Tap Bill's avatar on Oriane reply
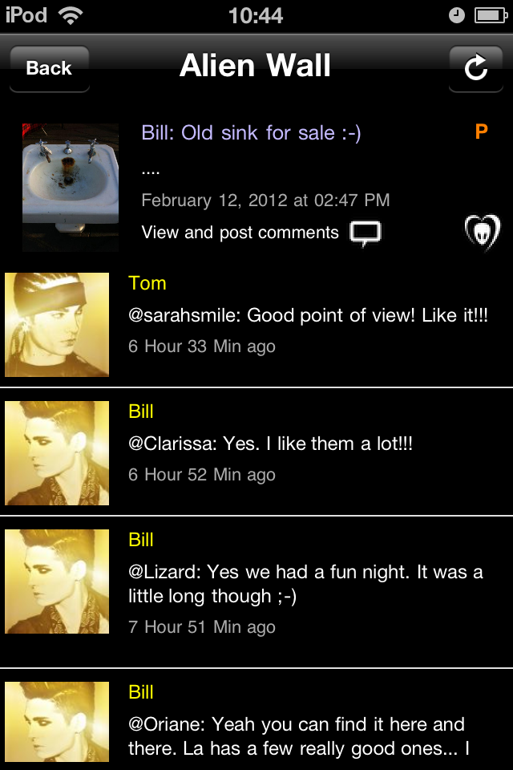 [57, 722]
